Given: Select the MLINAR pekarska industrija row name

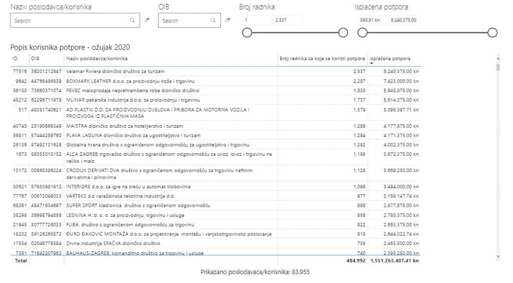Looking at the screenshot, I should tap(133, 100).
